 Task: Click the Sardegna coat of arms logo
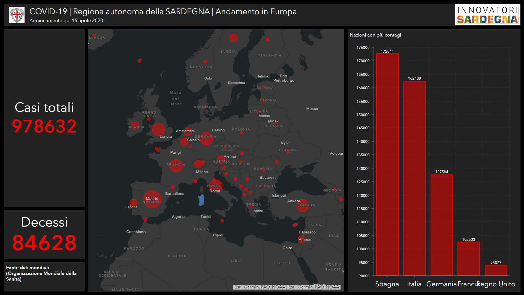17,15
